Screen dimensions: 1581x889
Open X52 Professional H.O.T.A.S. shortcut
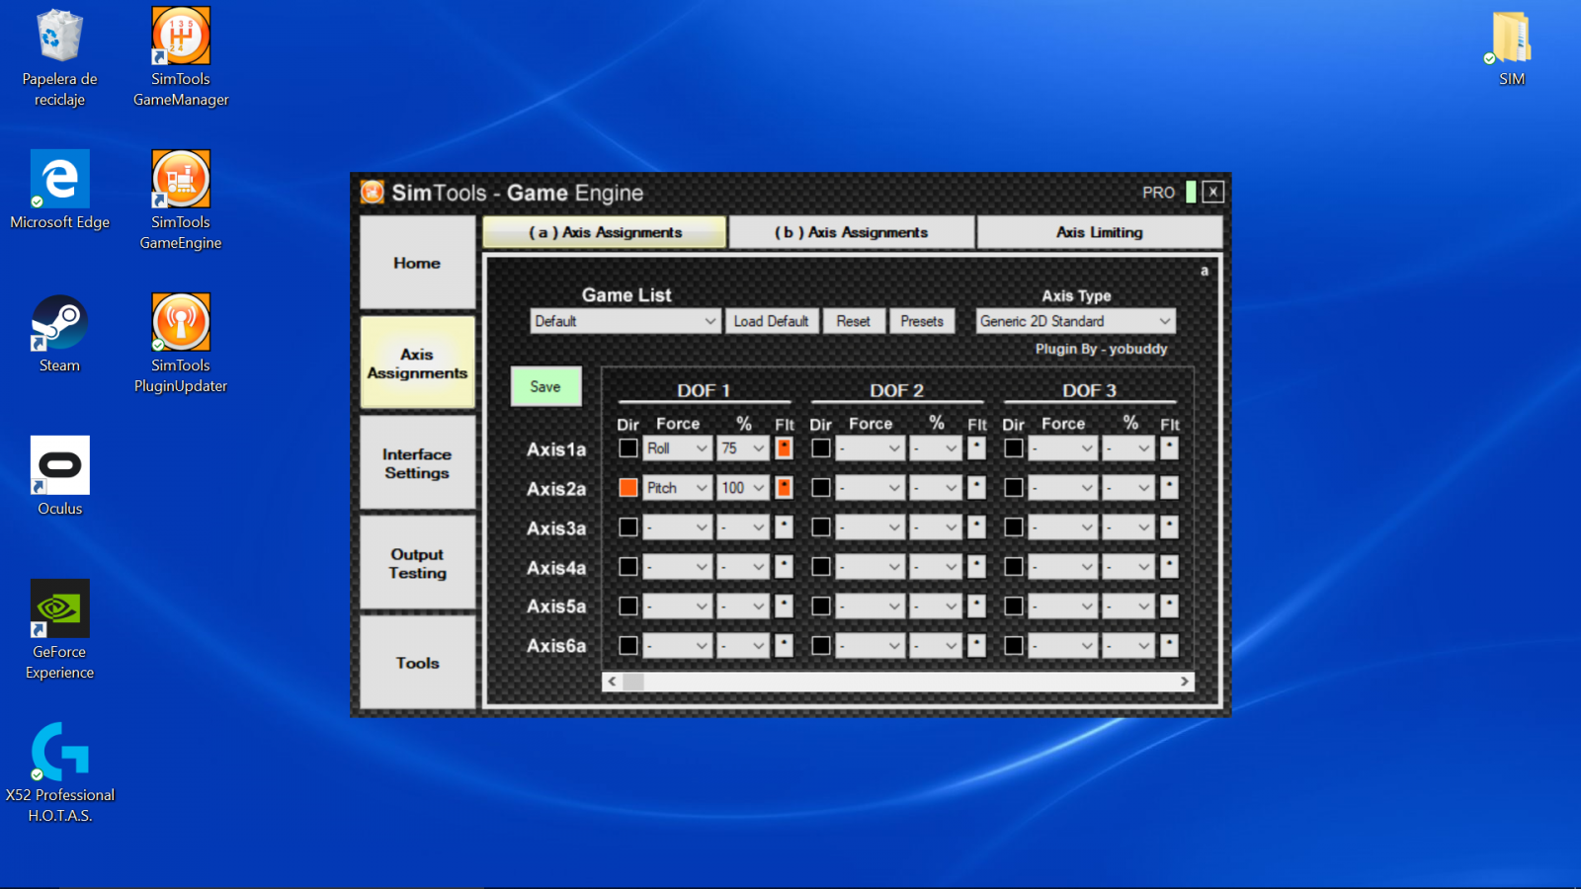[x=59, y=773]
